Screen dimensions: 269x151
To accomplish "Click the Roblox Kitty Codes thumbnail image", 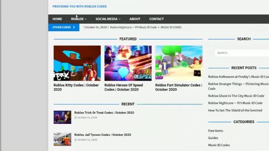I will (77, 63).
